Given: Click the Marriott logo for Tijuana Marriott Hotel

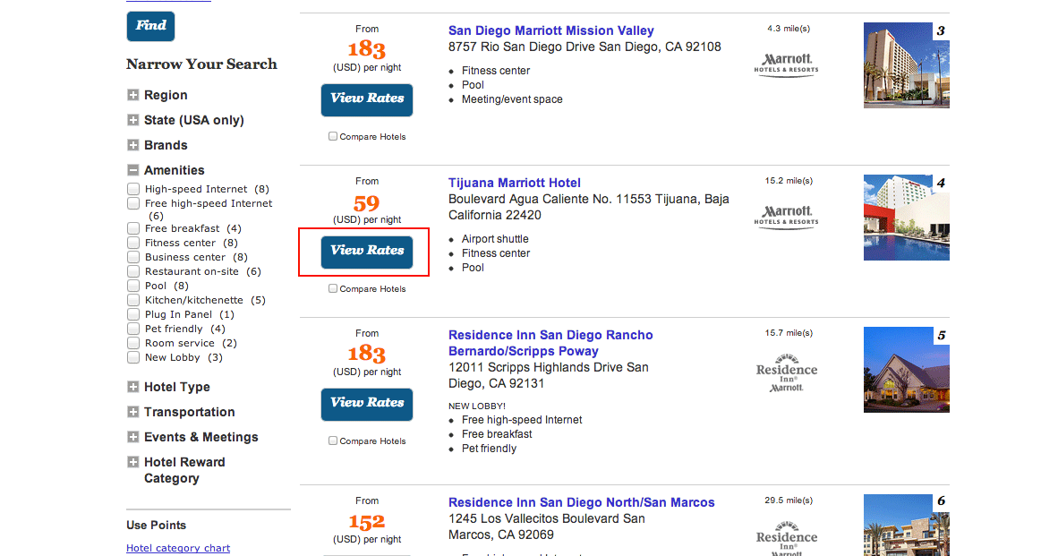Looking at the screenshot, I should click(x=786, y=218).
